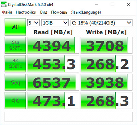This screenshot has height=125, width=137.
Task: Minimize the CrystalDiskMark window
Action: coord(97,4)
